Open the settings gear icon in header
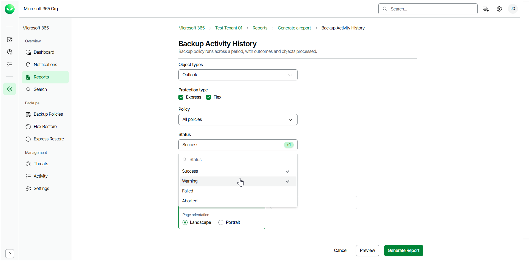This screenshot has height=261, width=530. (499, 9)
